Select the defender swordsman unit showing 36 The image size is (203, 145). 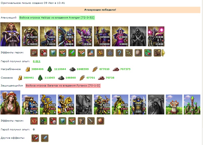click(138, 105)
